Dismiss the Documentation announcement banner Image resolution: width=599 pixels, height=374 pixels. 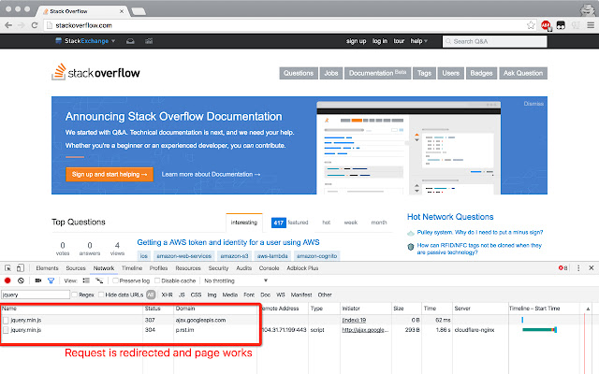[533, 104]
